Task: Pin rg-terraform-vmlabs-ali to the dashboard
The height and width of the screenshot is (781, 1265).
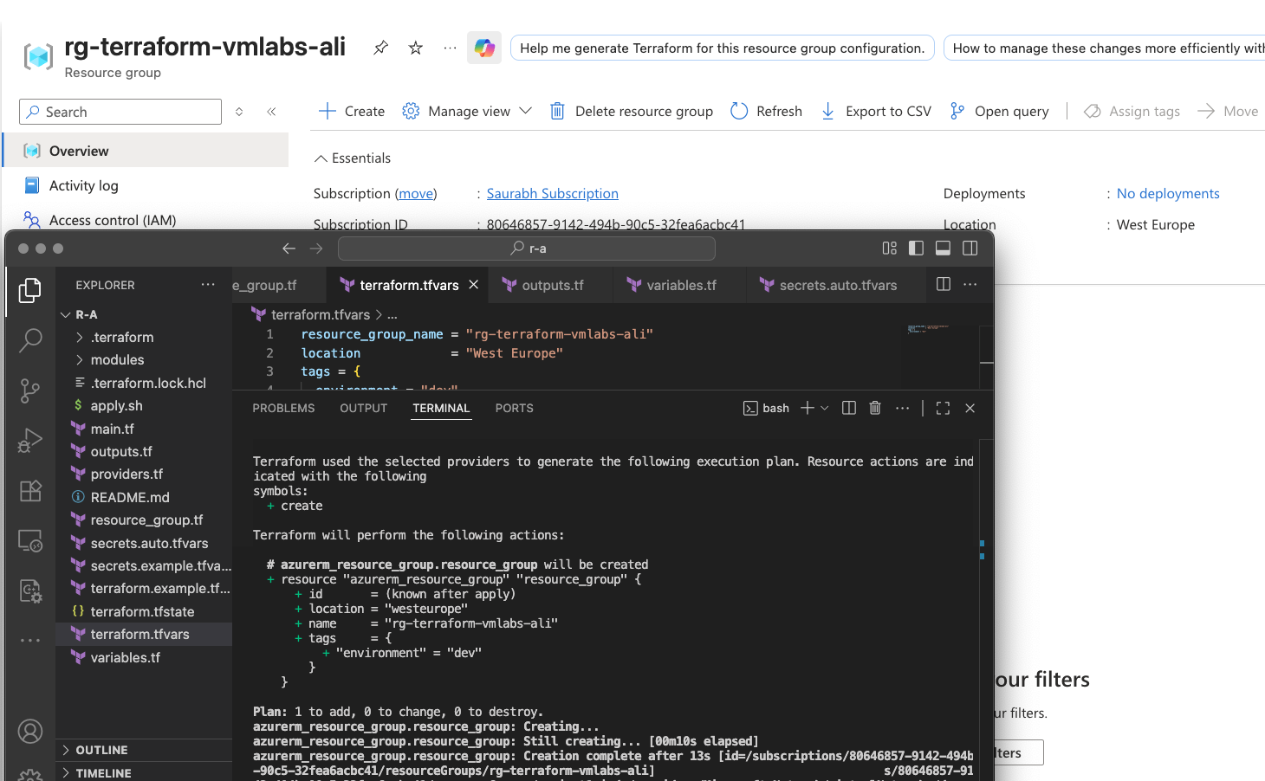Action: (x=379, y=48)
